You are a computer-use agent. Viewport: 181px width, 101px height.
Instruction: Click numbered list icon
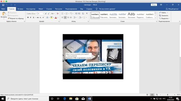coord(67,14)
